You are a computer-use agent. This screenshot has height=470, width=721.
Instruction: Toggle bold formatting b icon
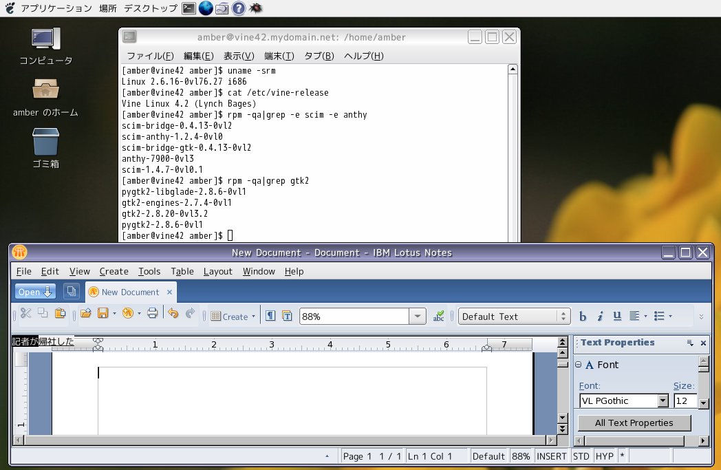(583, 317)
